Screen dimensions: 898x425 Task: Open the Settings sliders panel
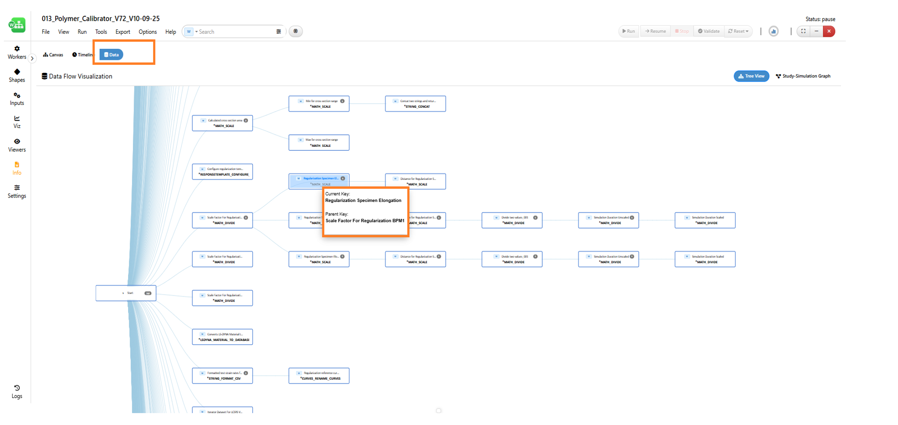[x=17, y=192]
